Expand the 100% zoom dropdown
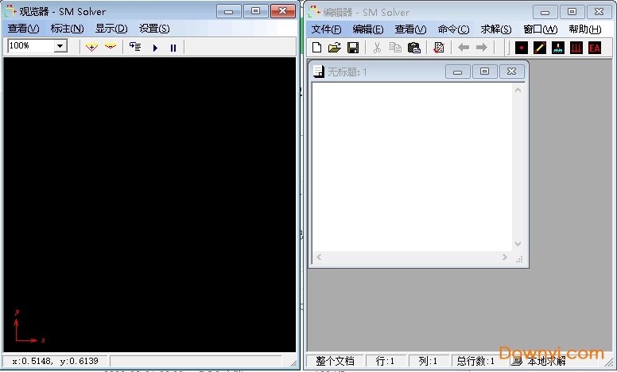The width and height of the screenshot is (617, 372). (60, 46)
